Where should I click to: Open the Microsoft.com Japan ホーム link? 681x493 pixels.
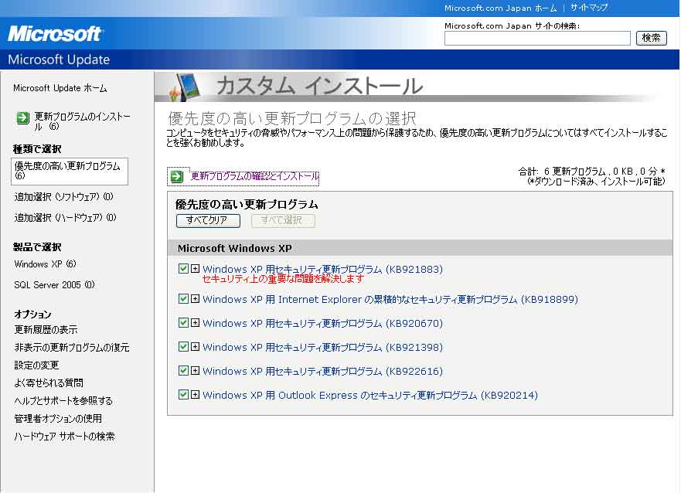click(500, 8)
